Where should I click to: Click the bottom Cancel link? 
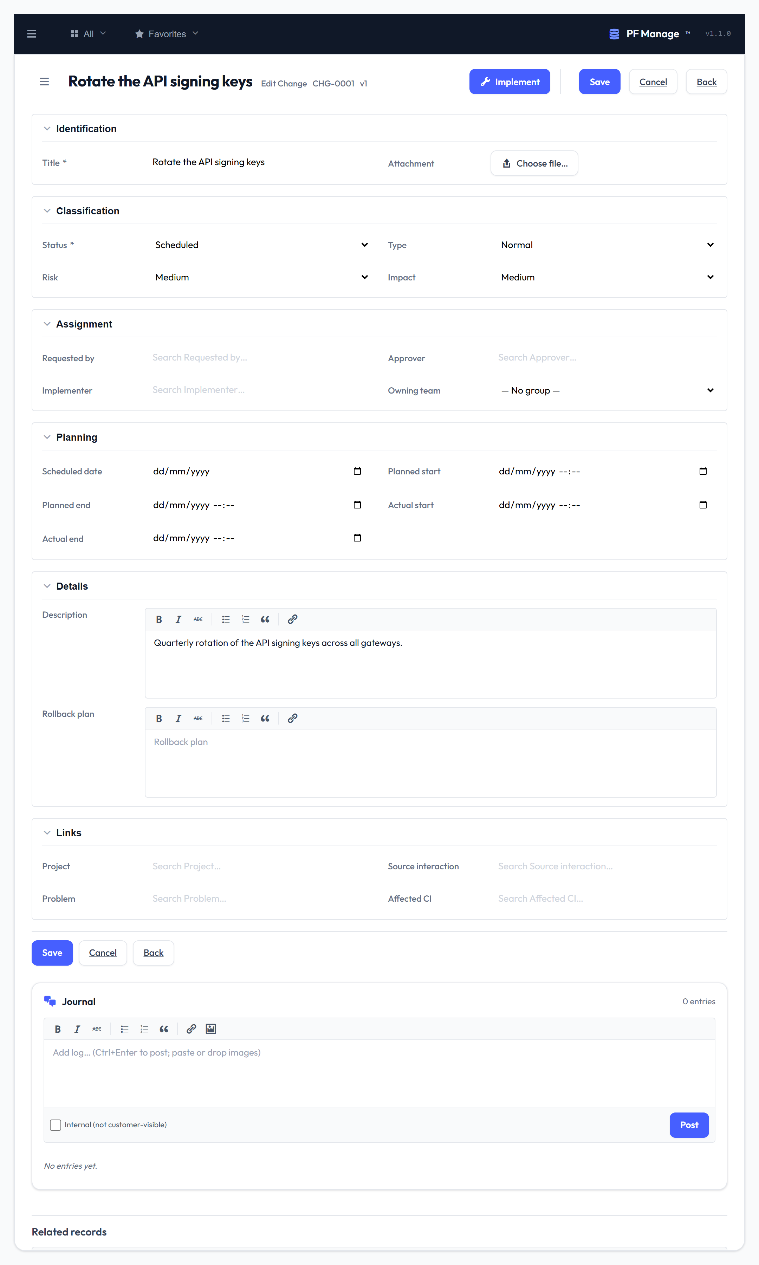tap(103, 953)
